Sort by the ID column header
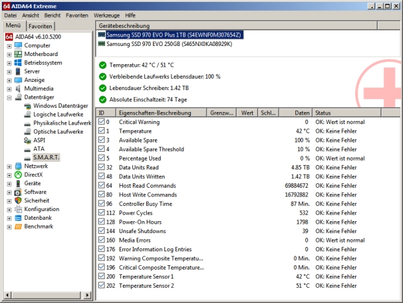 point(106,113)
